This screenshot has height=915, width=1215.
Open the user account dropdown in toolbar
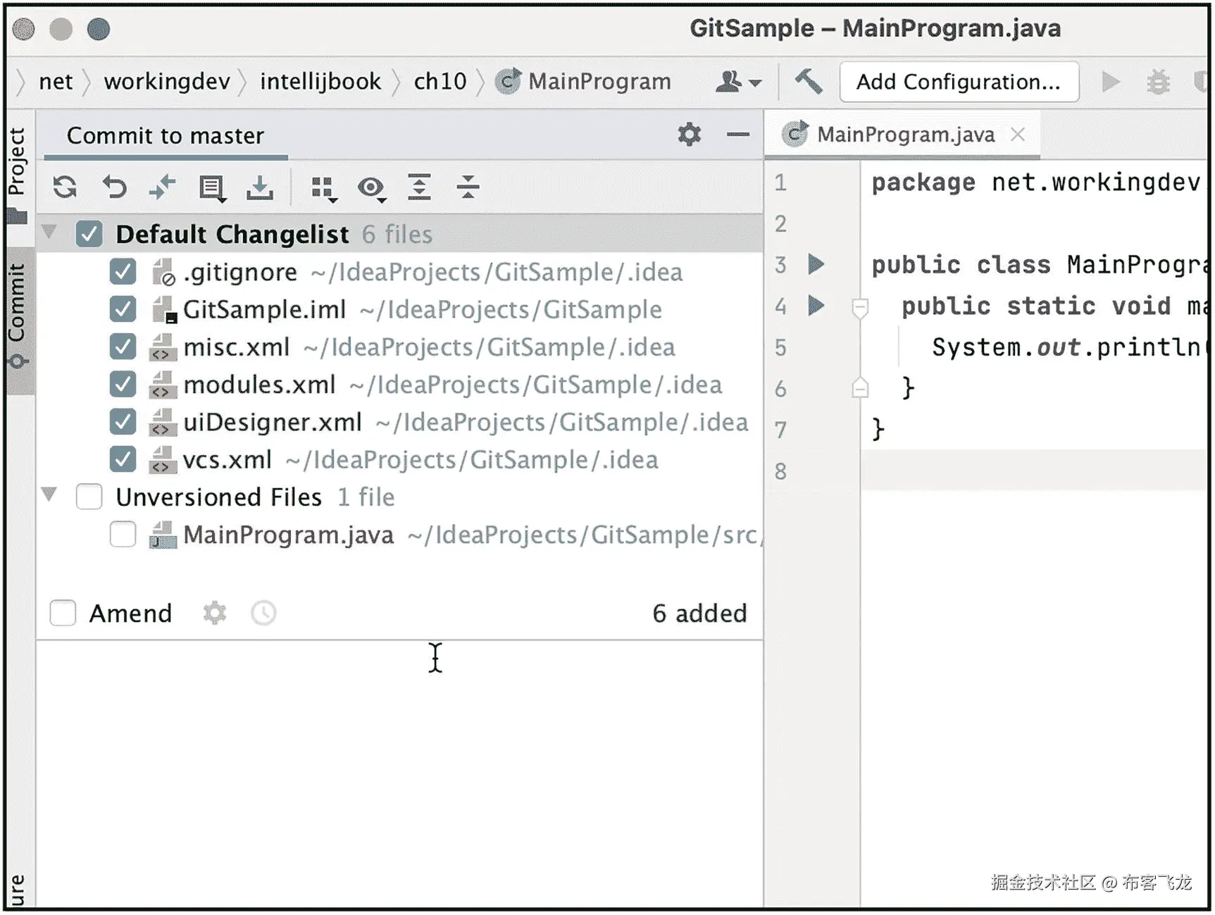click(x=735, y=81)
